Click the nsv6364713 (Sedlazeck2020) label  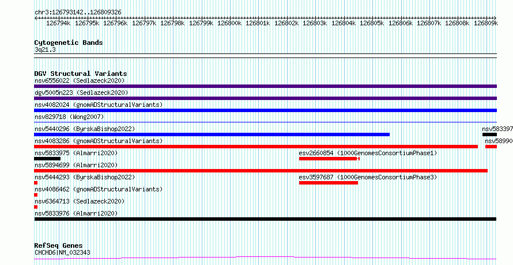coord(80,201)
